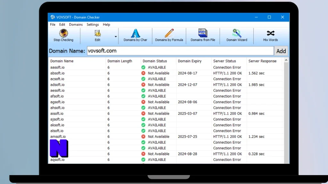Screen dimensions: 328x184
Task: Open Domains by Char tool
Action: click(135, 35)
